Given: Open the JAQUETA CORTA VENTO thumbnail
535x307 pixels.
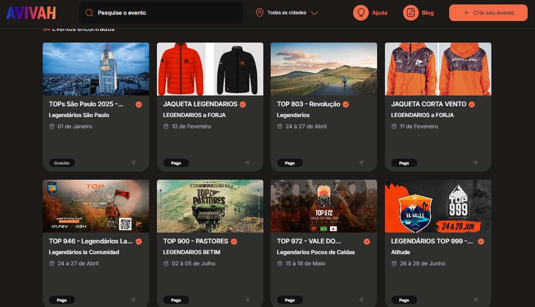Looking at the screenshot, I should pyautogui.click(x=438, y=69).
